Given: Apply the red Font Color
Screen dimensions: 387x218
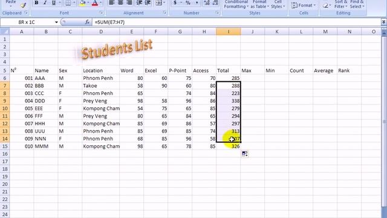Looking at the screenshot, I should tap(95, 2).
